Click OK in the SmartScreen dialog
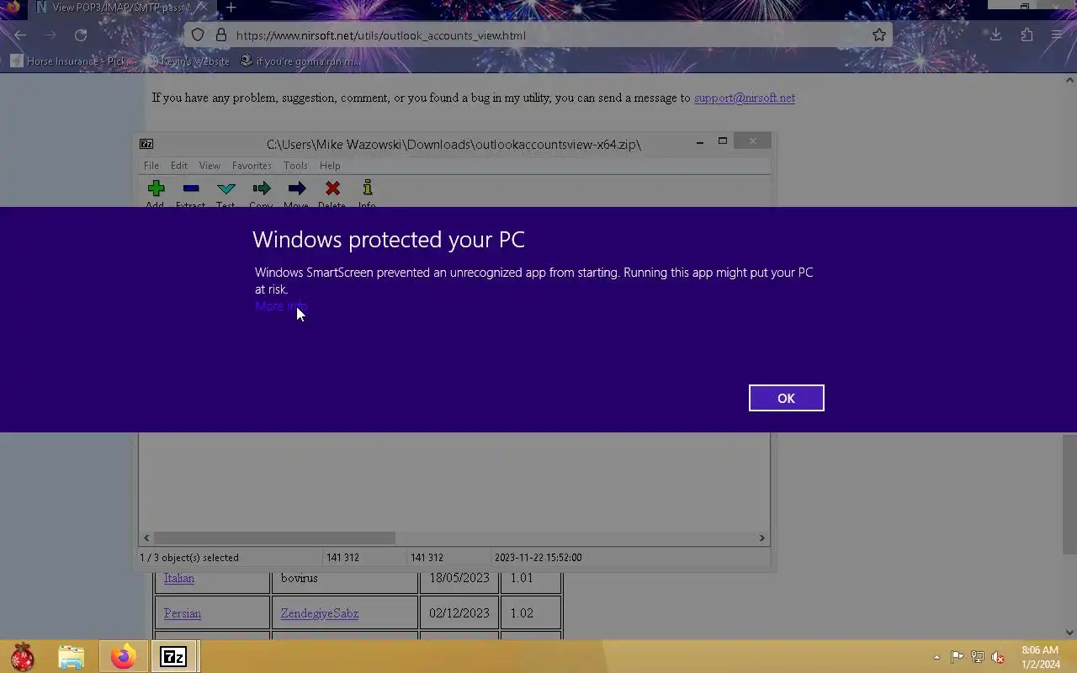The width and height of the screenshot is (1077, 673). 786,398
